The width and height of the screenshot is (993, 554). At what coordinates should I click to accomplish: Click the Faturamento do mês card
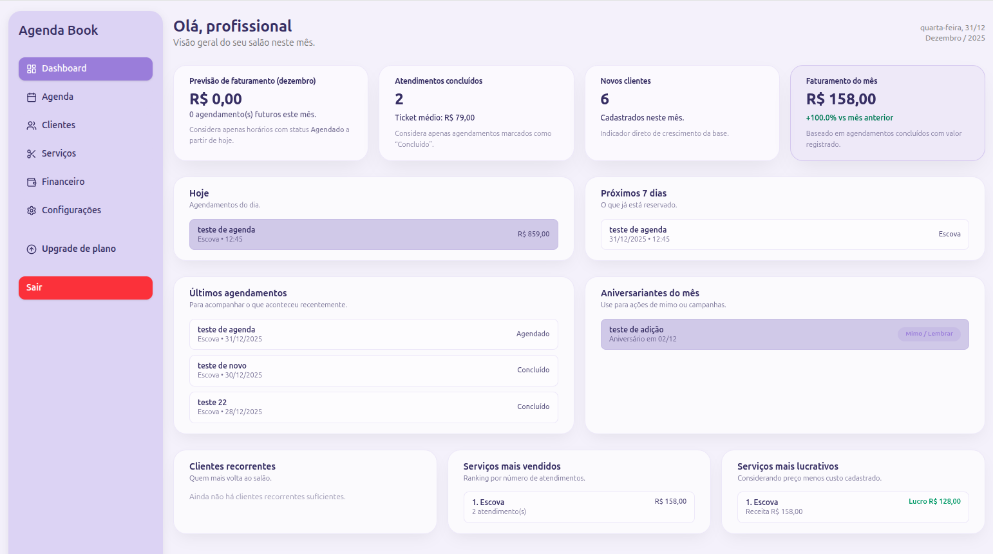pos(887,113)
